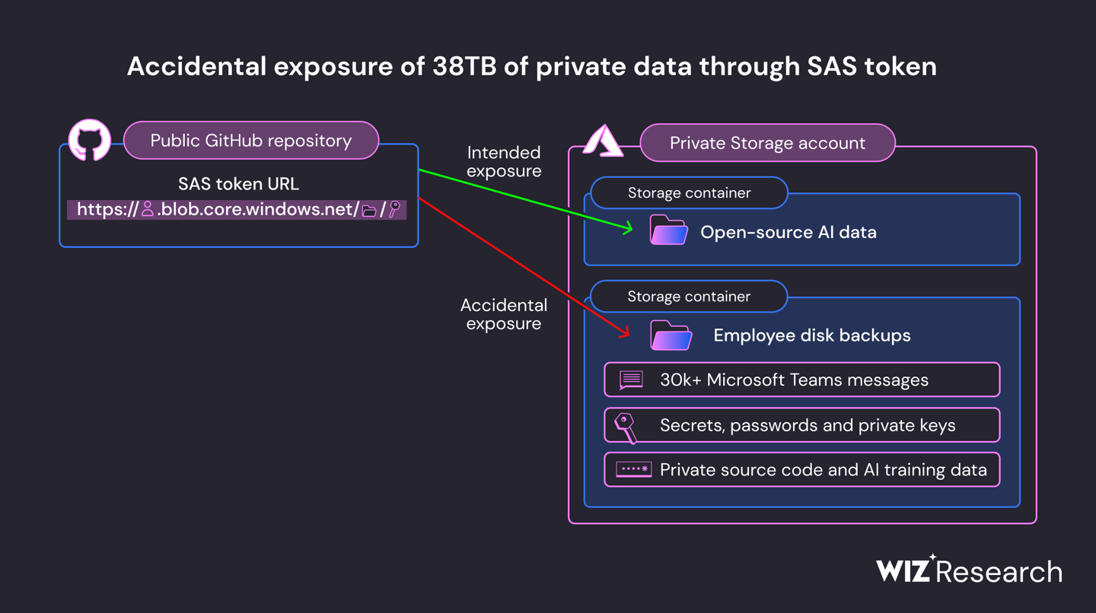The width and height of the screenshot is (1096, 613).
Task: Select the Public GitHub repository label
Action: tap(250, 140)
